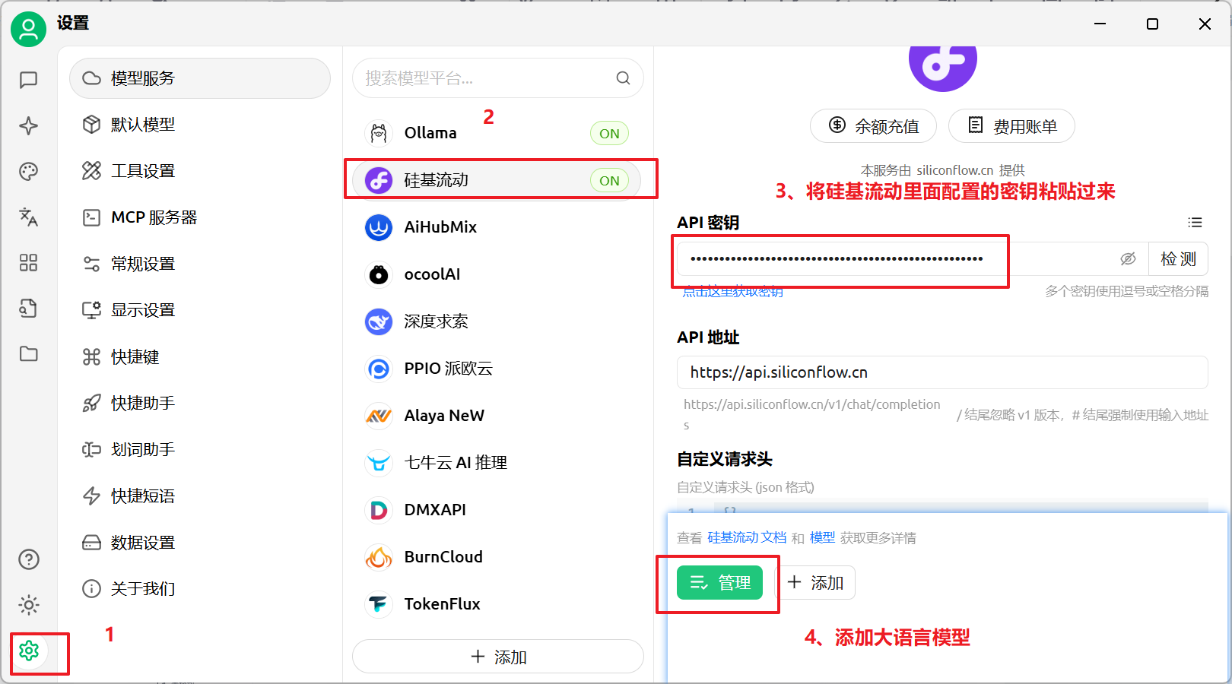Open 快捷助手 settings menu
The width and height of the screenshot is (1232, 684).
(200, 403)
